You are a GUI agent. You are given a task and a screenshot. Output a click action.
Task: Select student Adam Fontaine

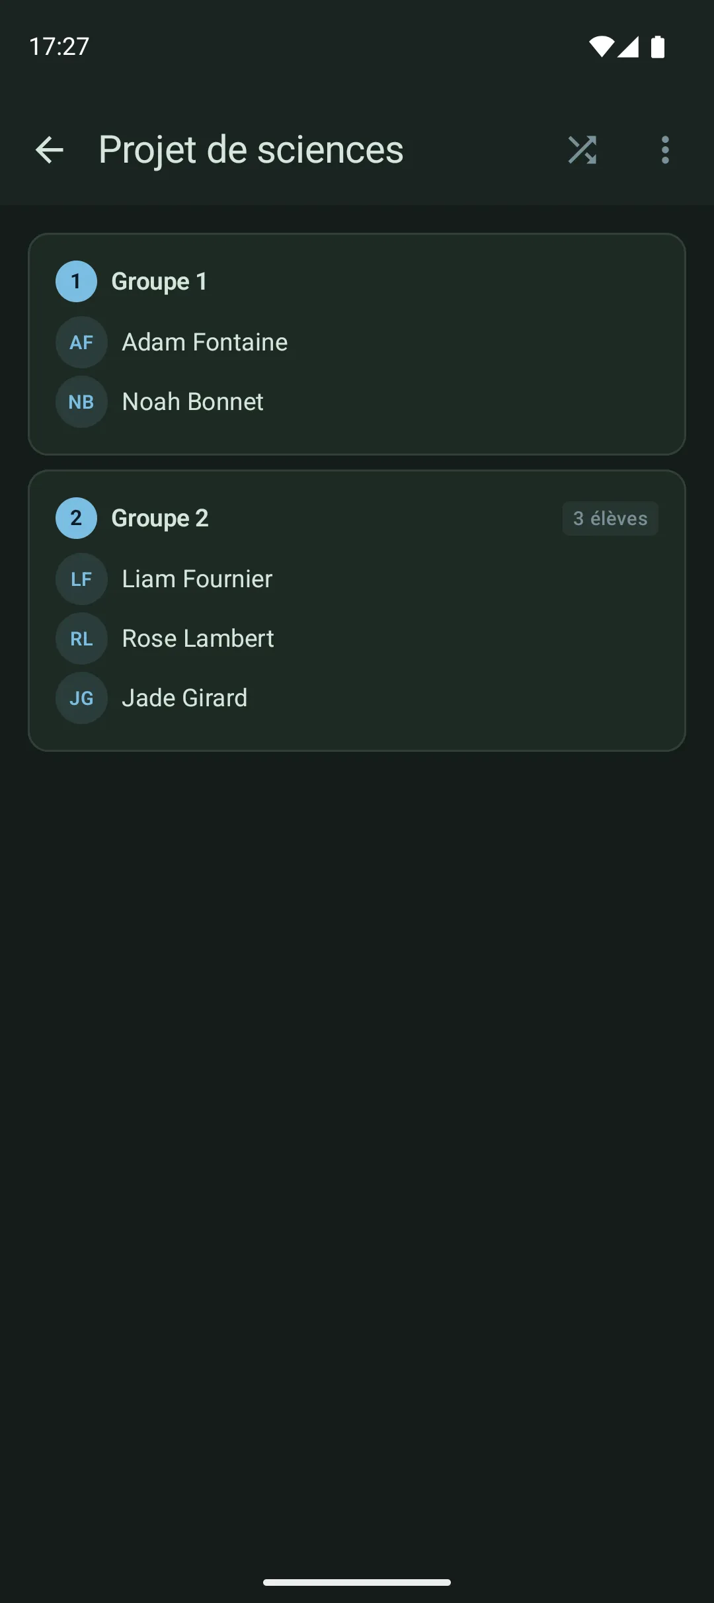pyautogui.click(x=205, y=343)
